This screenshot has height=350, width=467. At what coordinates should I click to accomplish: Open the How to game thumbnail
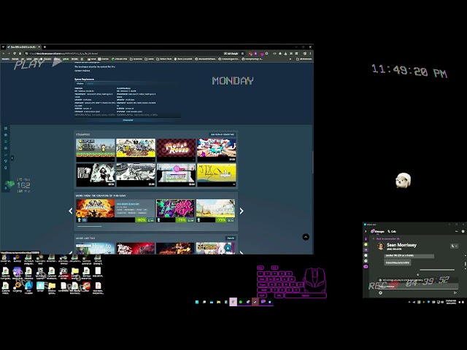pos(96,248)
